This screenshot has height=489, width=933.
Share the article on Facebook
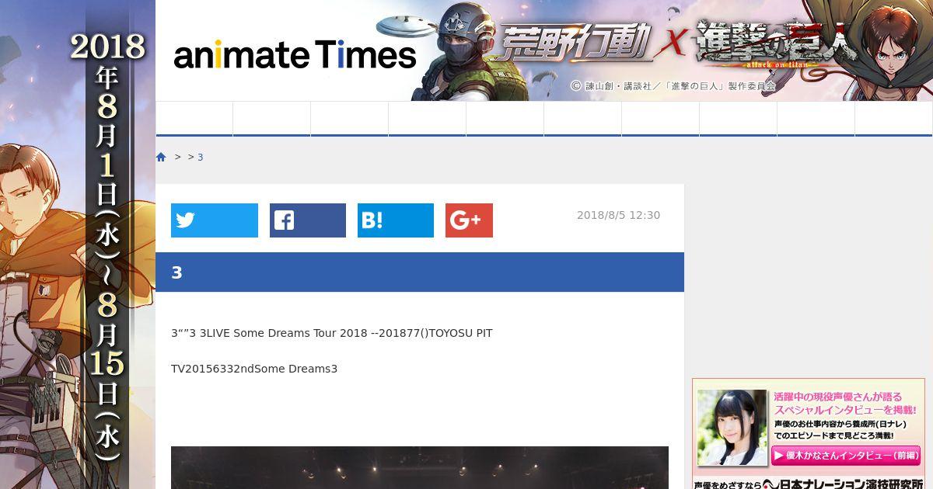pos(308,220)
